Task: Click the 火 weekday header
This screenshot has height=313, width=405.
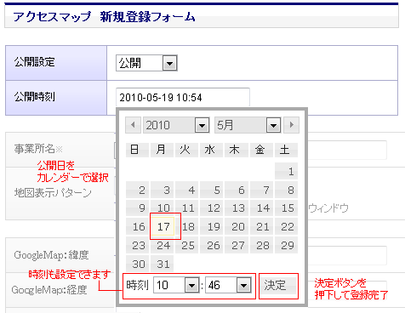Action: [187, 150]
